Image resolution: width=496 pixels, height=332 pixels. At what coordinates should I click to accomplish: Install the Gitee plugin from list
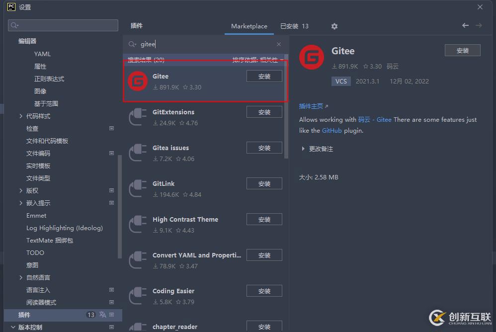264,76
